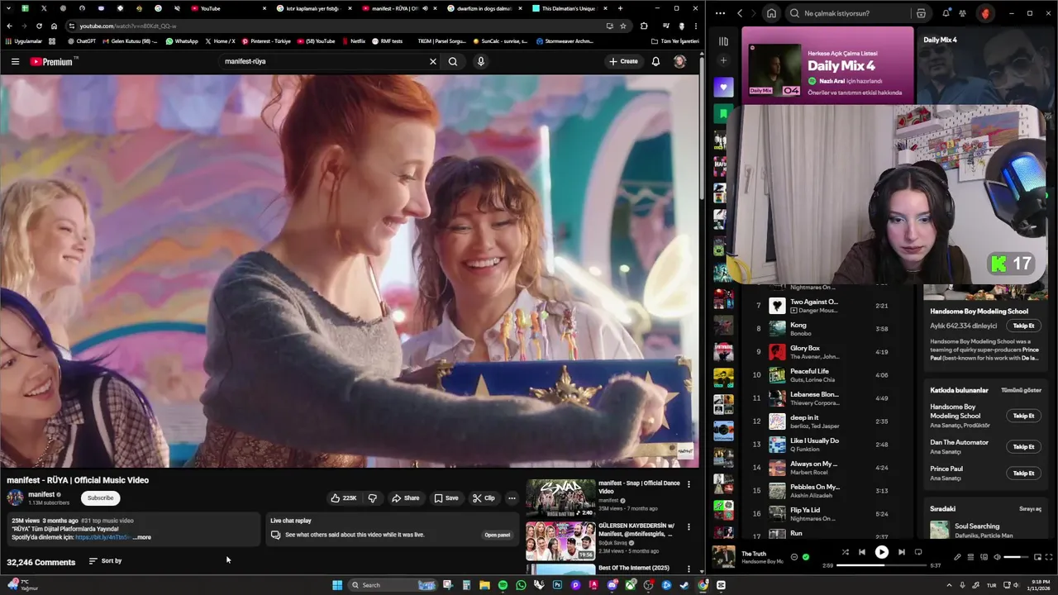Adjust the Spotify volume slider

(1017, 557)
